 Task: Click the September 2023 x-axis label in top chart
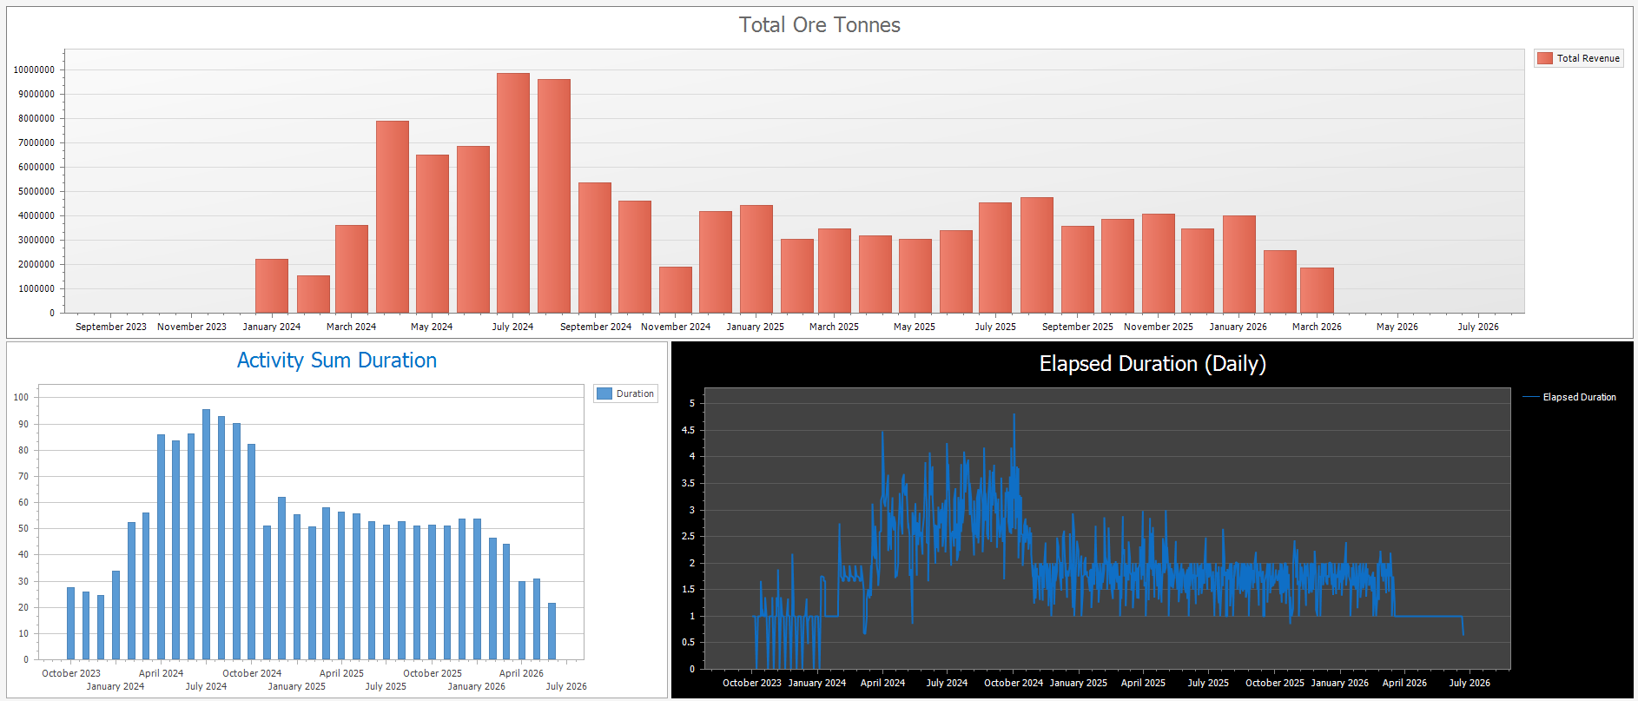tap(111, 327)
